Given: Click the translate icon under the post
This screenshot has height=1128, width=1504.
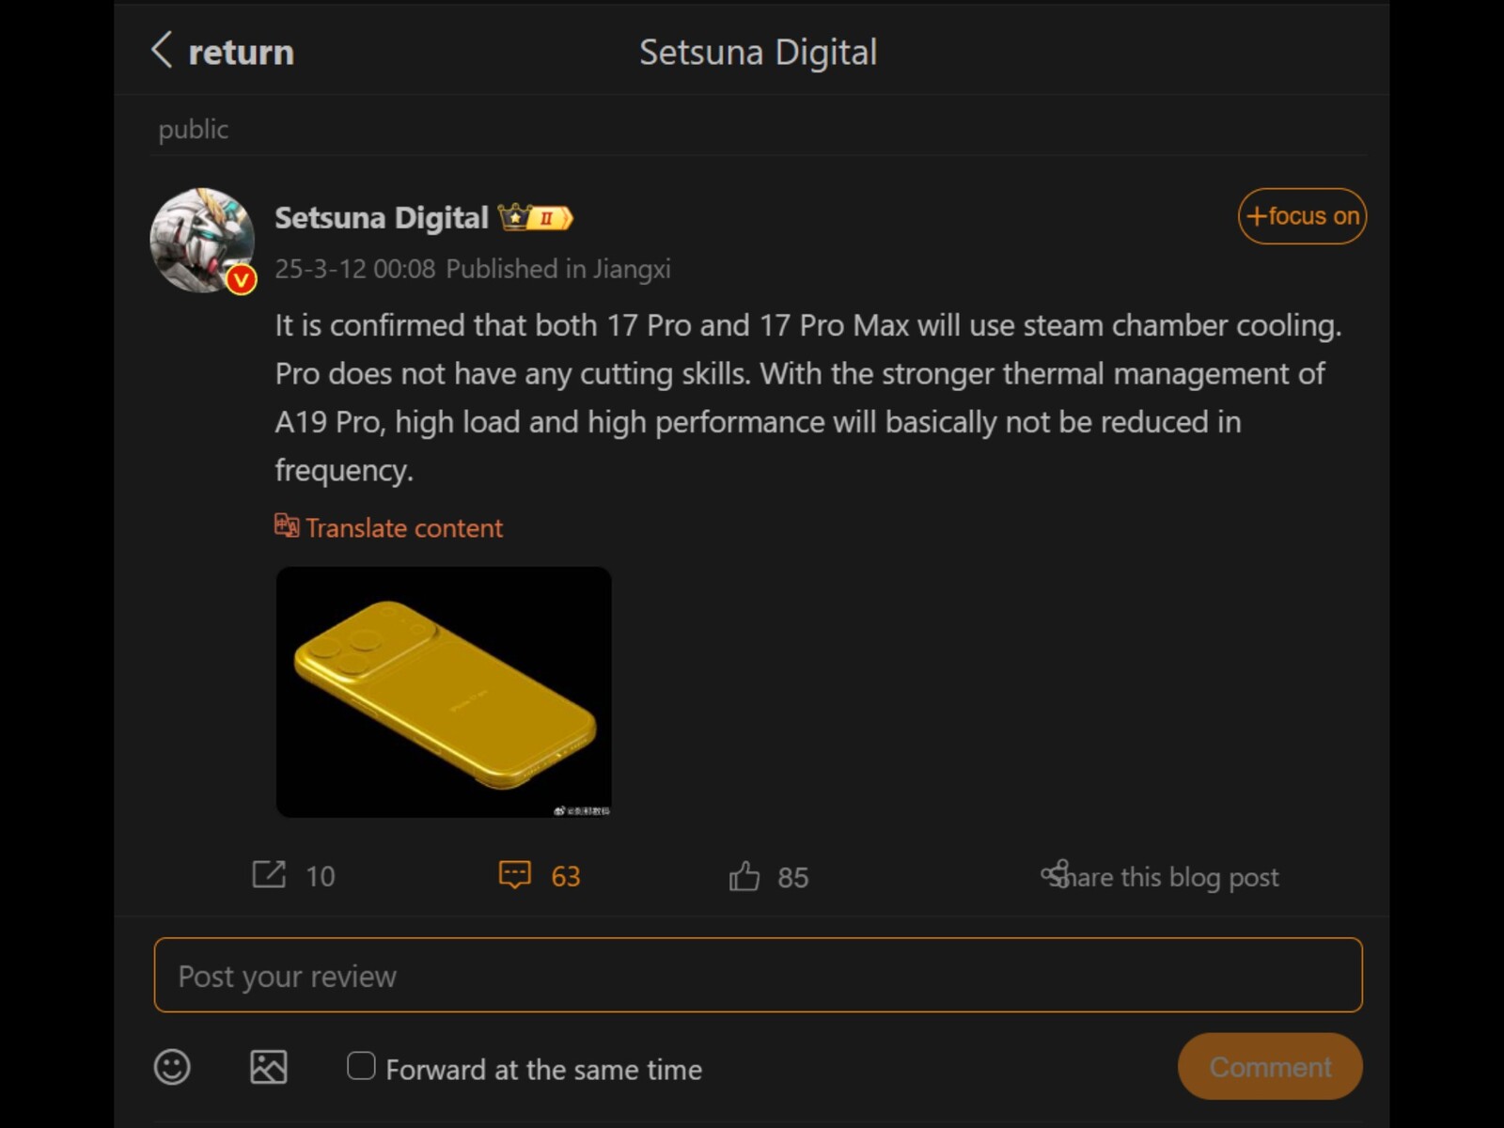Looking at the screenshot, I should pyautogui.click(x=287, y=525).
